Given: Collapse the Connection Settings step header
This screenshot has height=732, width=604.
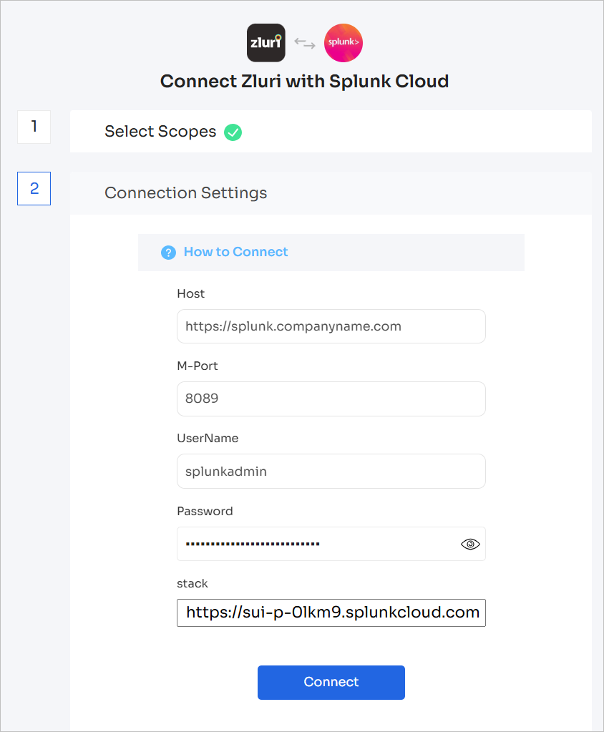Looking at the screenshot, I should [x=331, y=192].
